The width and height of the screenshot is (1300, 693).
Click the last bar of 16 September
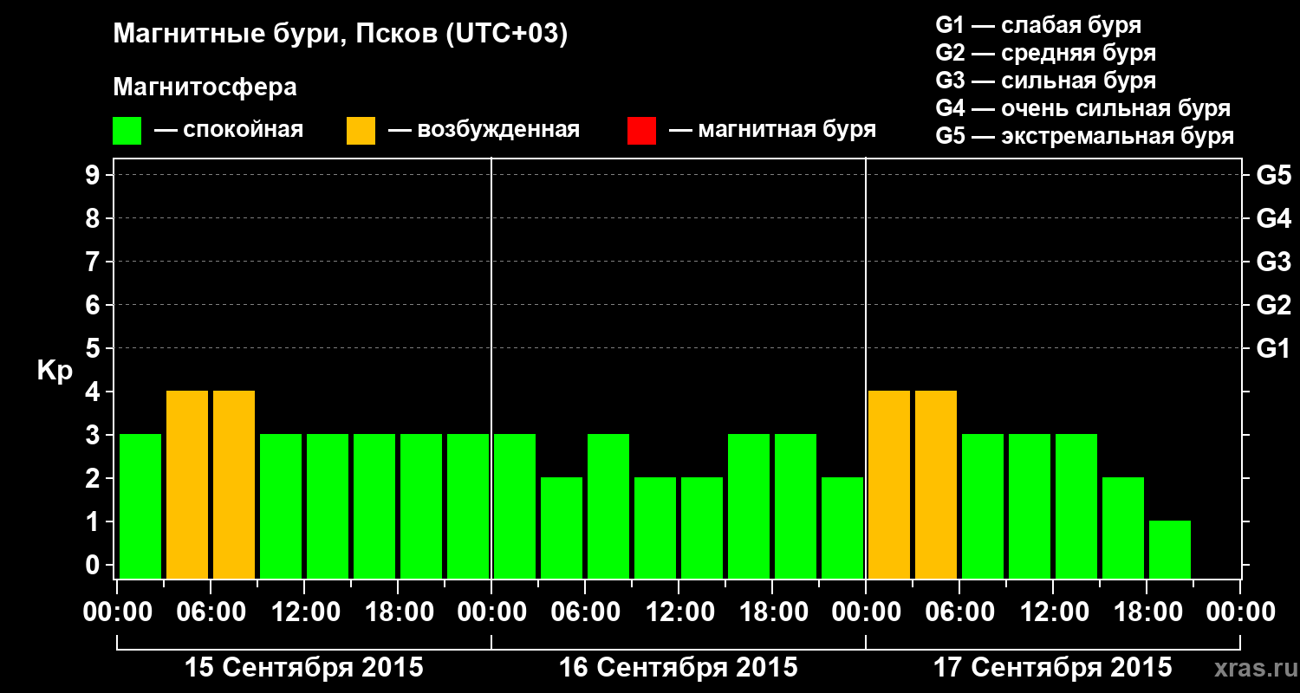[x=842, y=528]
